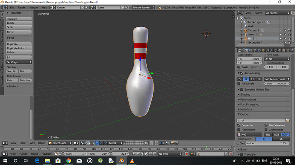
Task: Hide the Lamp with its eye icon
Action: click(281, 35)
